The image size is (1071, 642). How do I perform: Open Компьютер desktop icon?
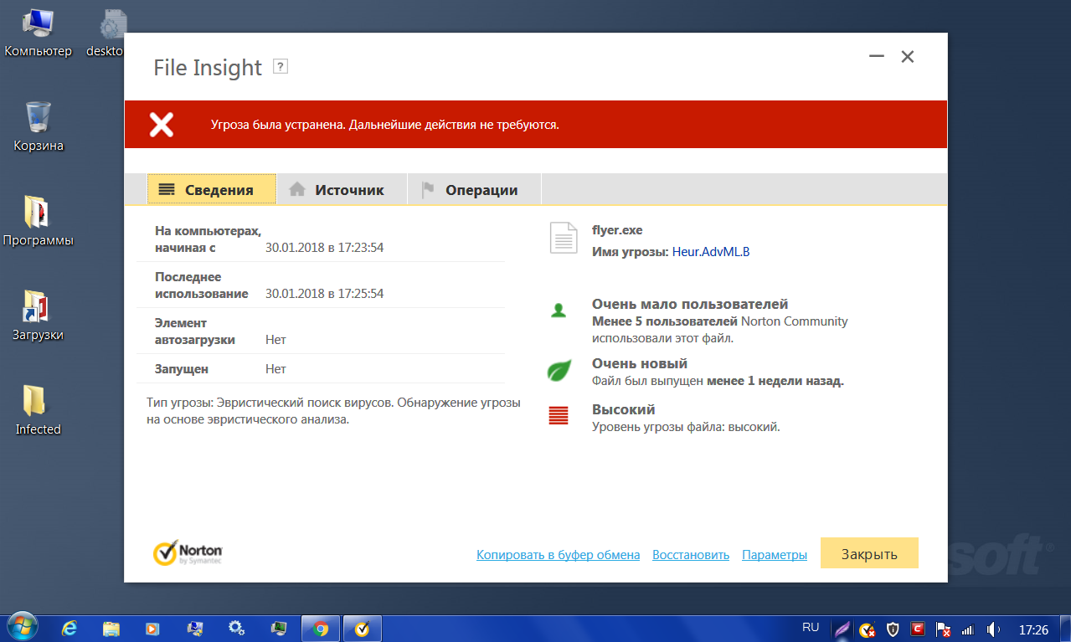tap(38, 33)
